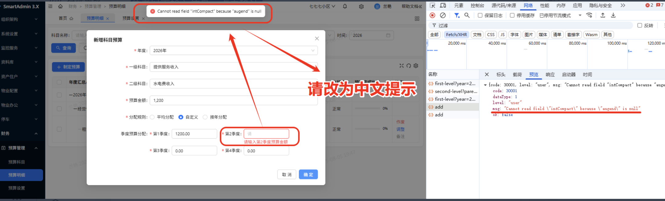Stop recording network log
The image size is (665, 201).
(432, 15)
